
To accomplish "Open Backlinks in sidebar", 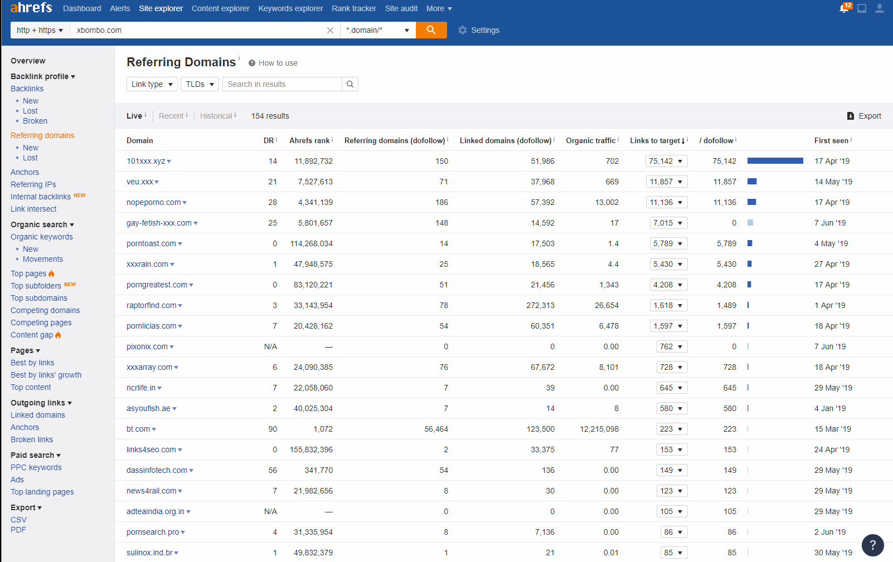I will [x=27, y=89].
